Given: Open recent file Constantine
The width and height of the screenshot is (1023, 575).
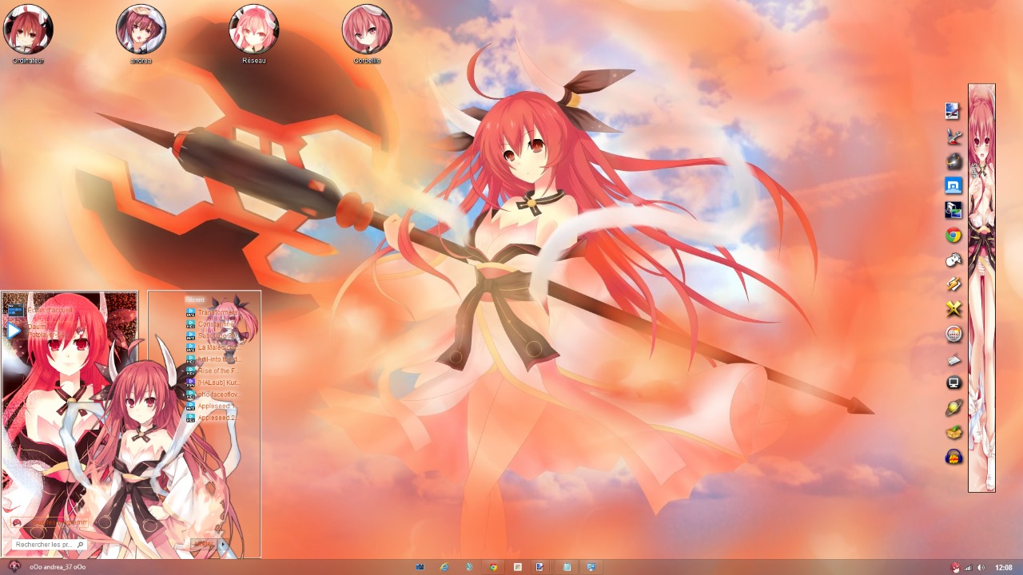Looking at the screenshot, I should (x=212, y=324).
